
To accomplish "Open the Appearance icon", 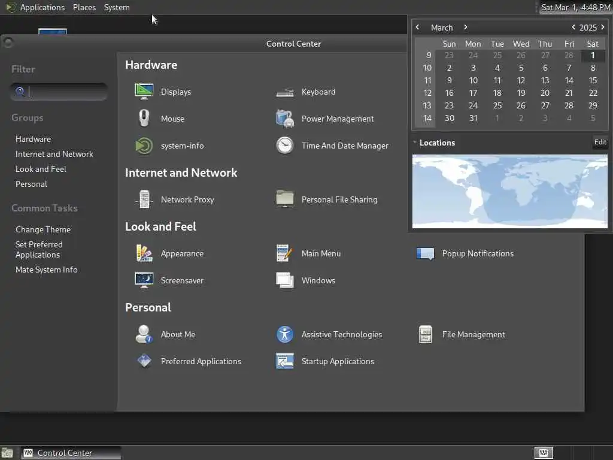I will coord(144,253).
